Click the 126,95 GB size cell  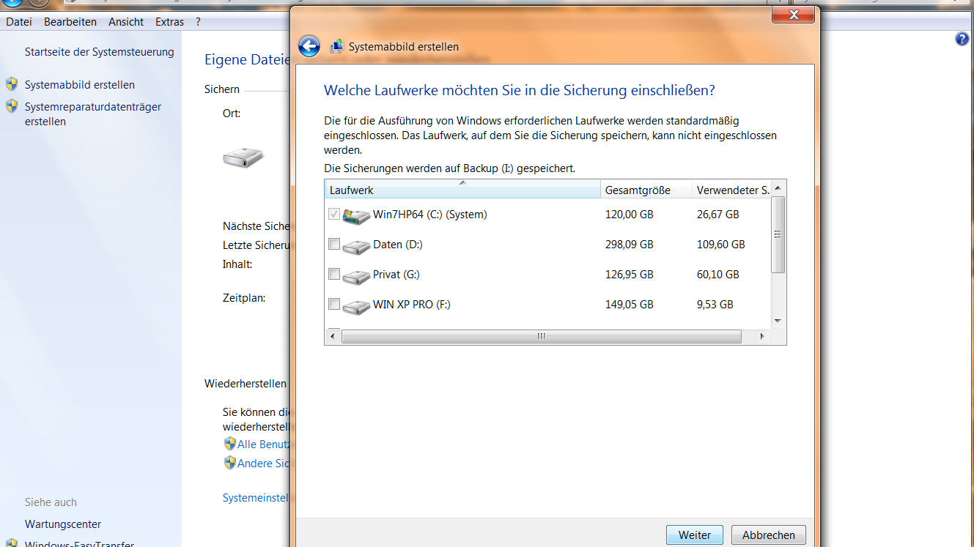click(x=629, y=275)
